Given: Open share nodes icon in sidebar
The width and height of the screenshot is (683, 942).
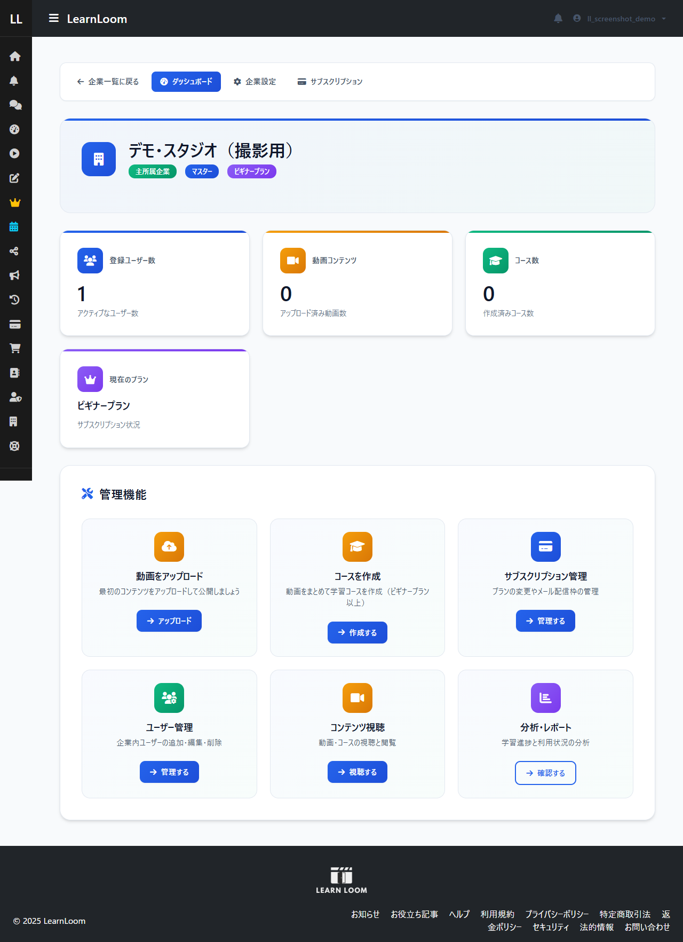Looking at the screenshot, I should point(14,251).
